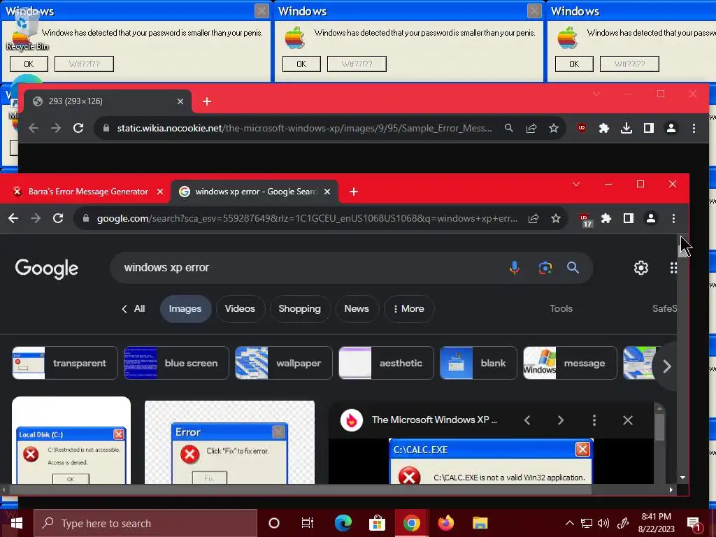Bookmark the wikia image in the back Chrome window
Image resolution: width=716 pixels, height=537 pixels.
554,129
